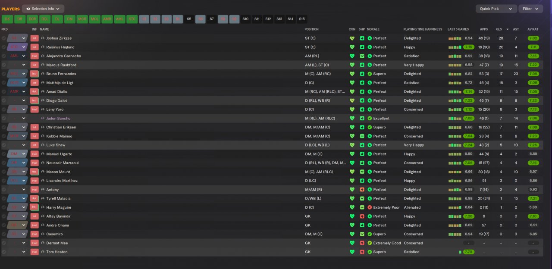Screen dimensions: 552x269
Task: Click the Hol badge beside Alejandro Garnacho
Action: pyautogui.click(x=34, y=56)
